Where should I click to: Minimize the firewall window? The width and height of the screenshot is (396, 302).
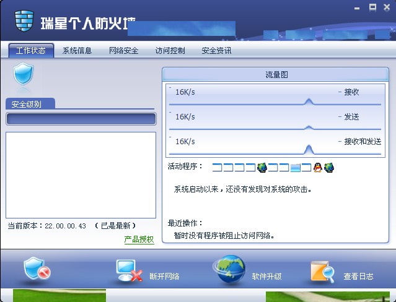pos(357,8)
